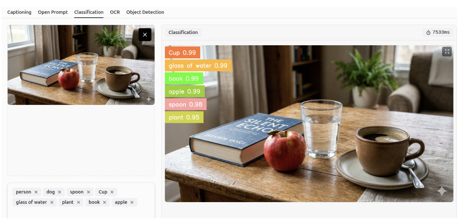Click the Classification tab
Image resolution: width=461 pixels, height=224 pixels.
pyautogui.click(x=89, y=12)
